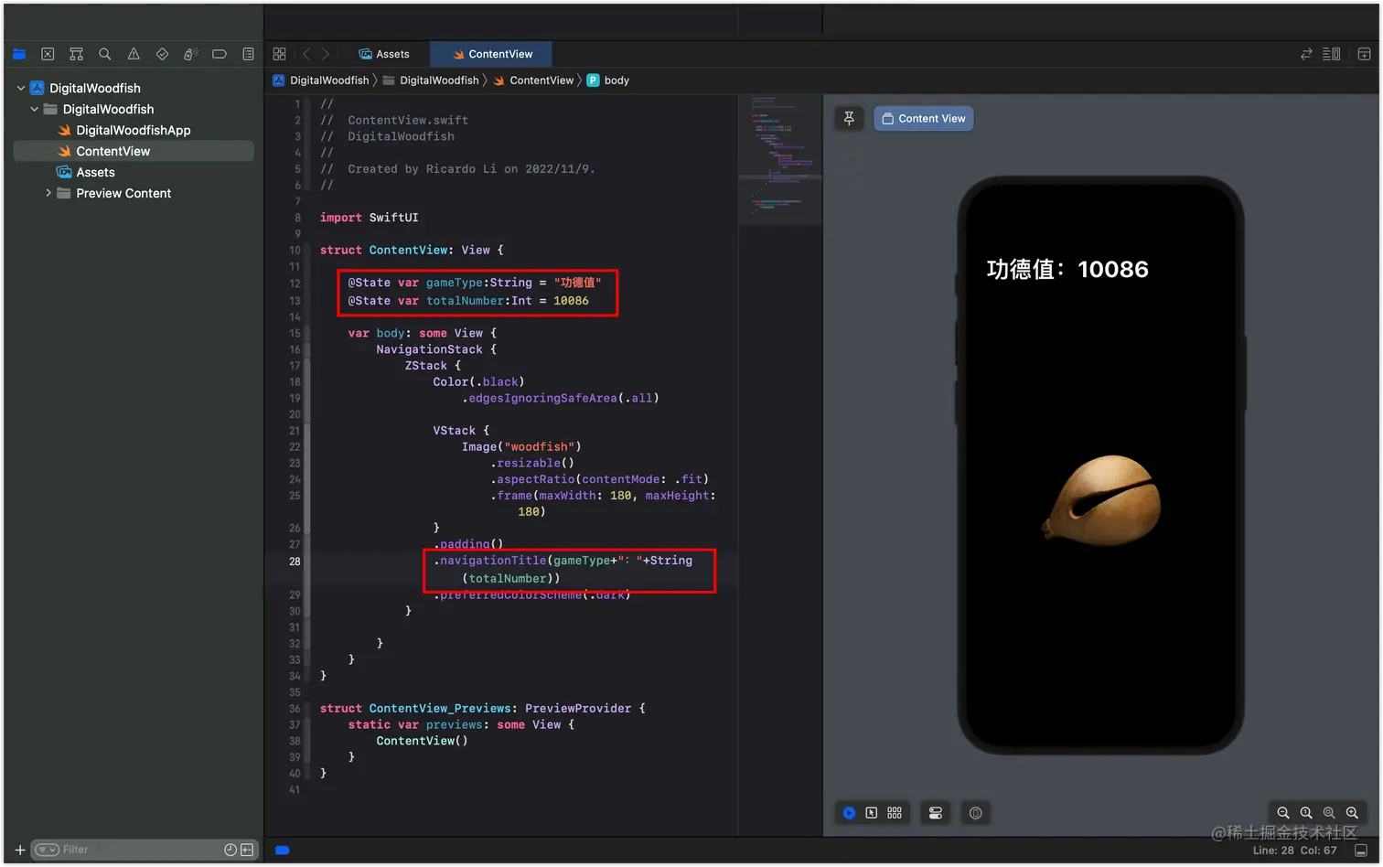
Task: Open the Breakpoint navigator icon
Action: [220, 54]
